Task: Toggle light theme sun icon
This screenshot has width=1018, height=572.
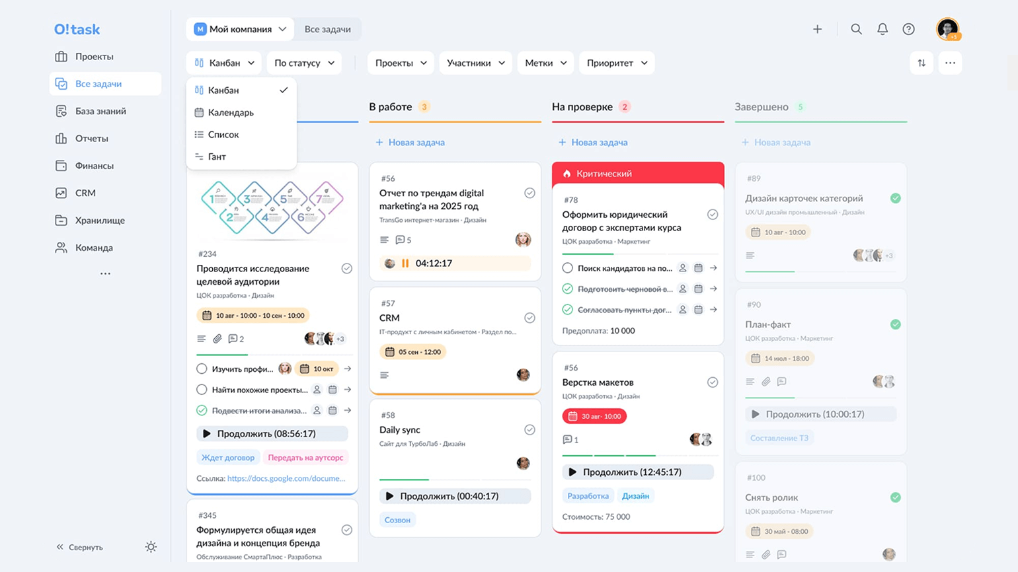Action: tap(151, 547)
